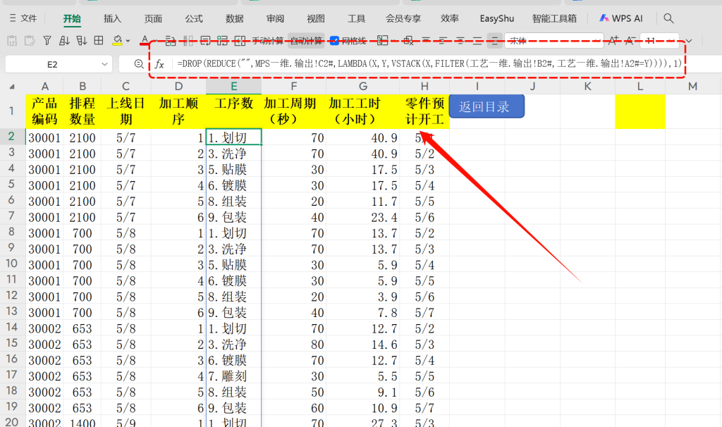Image resolution: width=722 pixels, height=427 pixels.
Task: Click header cell 加工顺序
Action: (178, 111)
